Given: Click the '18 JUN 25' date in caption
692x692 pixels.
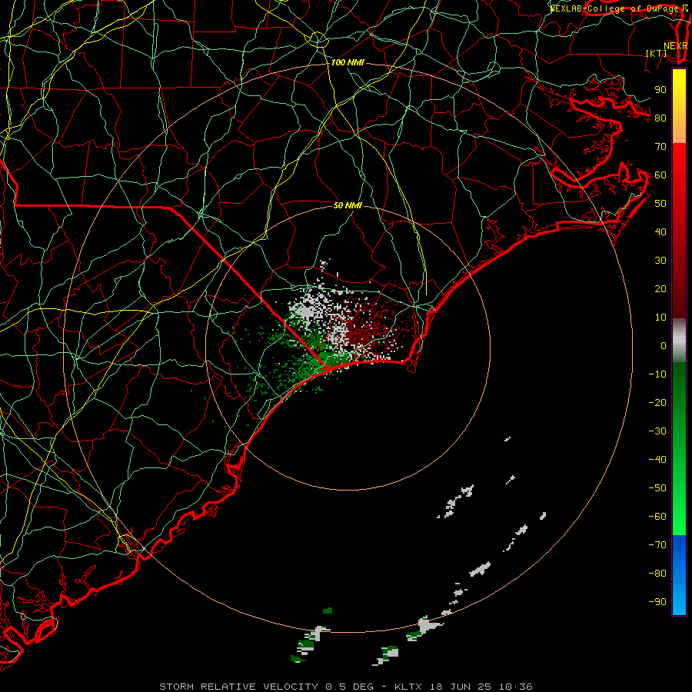Looking at the screenshot, I should 461,687.
